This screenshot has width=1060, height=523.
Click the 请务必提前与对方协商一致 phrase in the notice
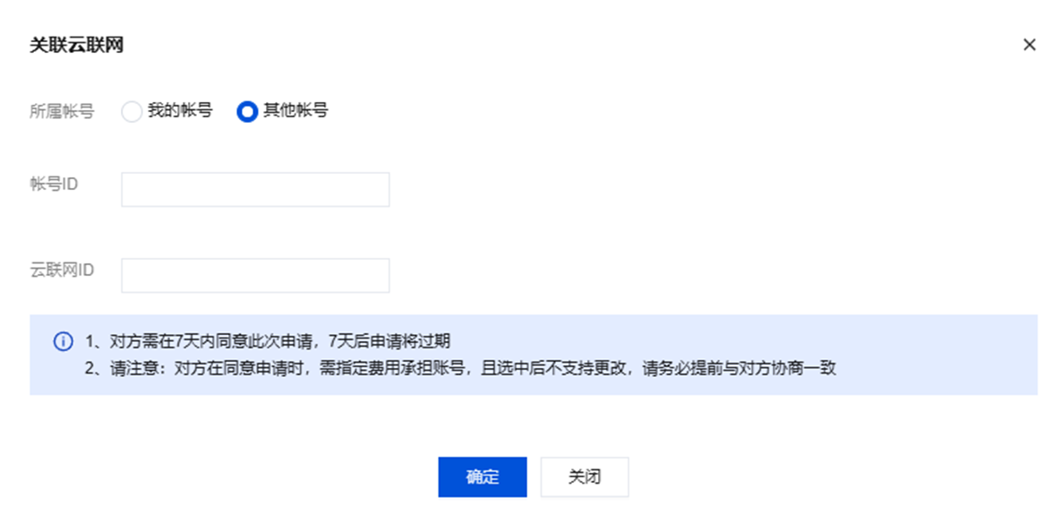[739, 367]
